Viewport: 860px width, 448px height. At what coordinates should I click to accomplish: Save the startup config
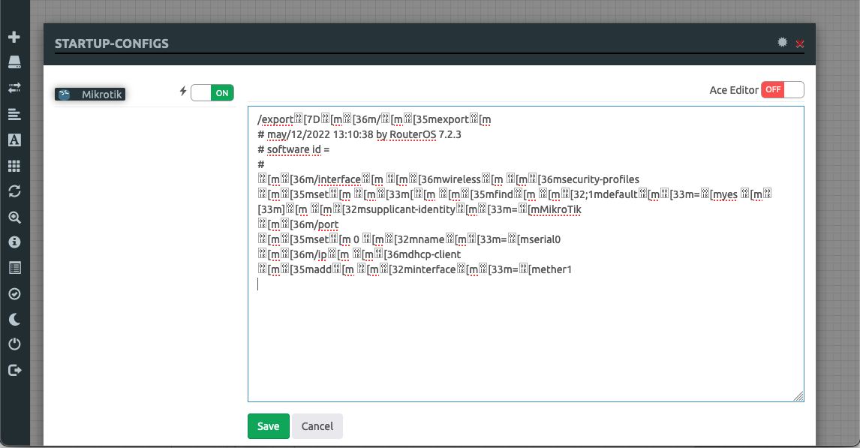tap(268, 426)
